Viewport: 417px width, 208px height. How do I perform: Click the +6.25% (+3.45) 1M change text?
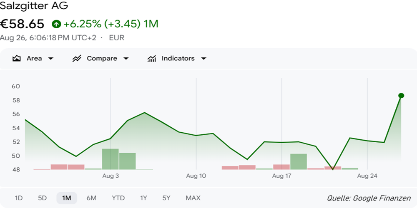[x=111, y=24]
